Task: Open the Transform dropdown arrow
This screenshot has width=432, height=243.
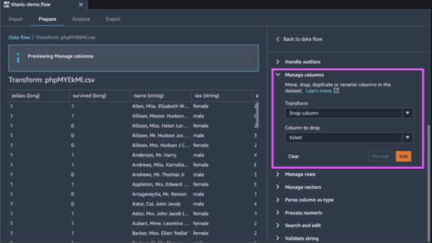Action: 407,113
